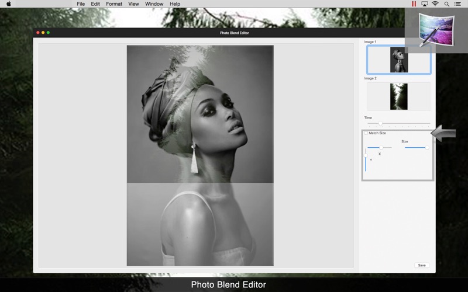The image size is (468, 292).
Task: Click the Time slider handle
Action: coord(380,123)
